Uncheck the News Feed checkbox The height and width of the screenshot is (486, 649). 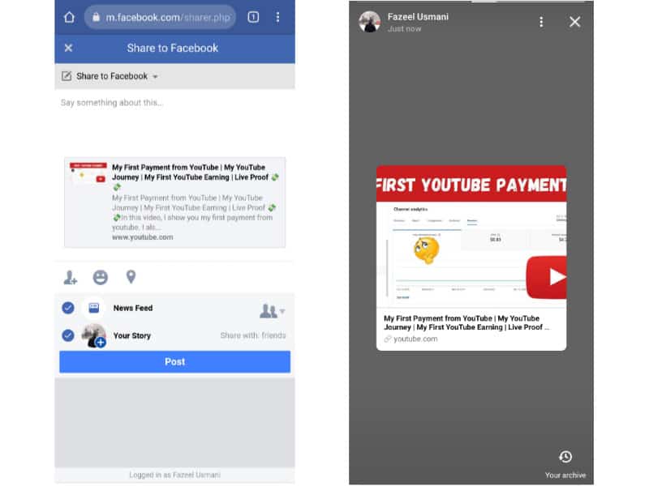68,308
